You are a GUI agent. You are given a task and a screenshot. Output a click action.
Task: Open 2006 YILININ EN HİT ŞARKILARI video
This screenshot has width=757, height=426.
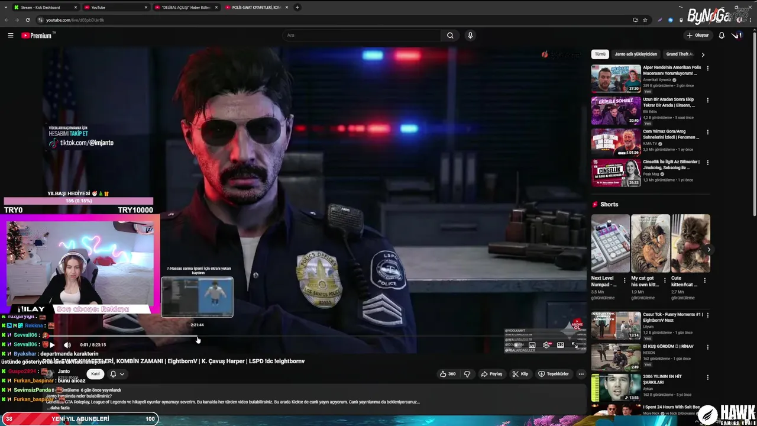(x=616, y=388)
